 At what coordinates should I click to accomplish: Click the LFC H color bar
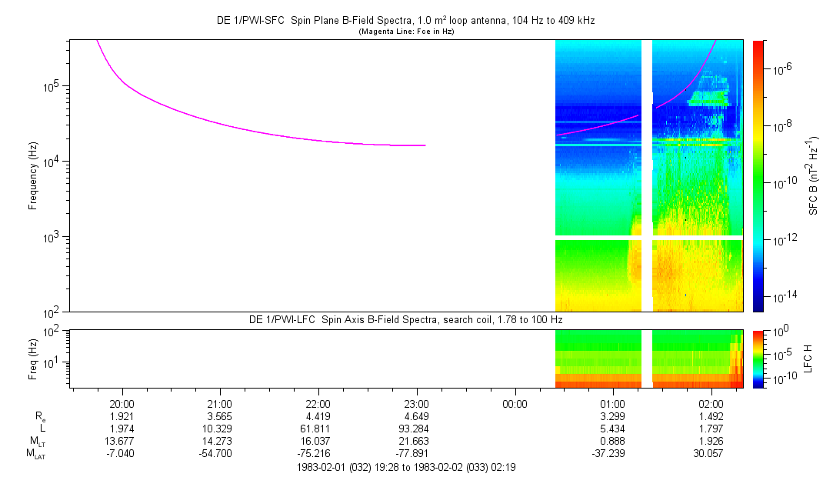(758, 359)
